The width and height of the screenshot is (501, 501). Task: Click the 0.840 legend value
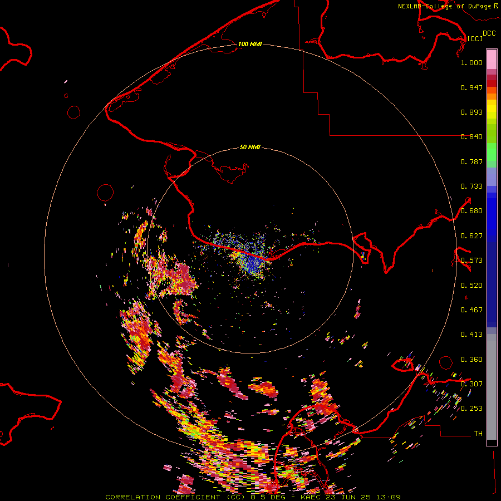[x=471, y=137]
